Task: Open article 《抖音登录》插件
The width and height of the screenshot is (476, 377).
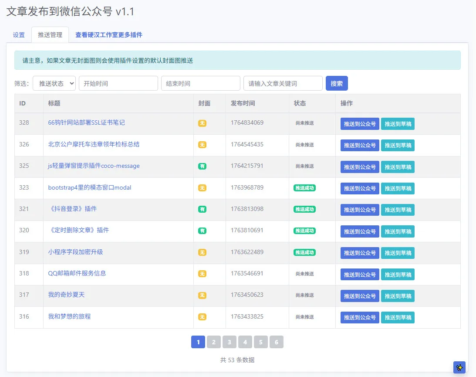Action: [x=73, y=209]
